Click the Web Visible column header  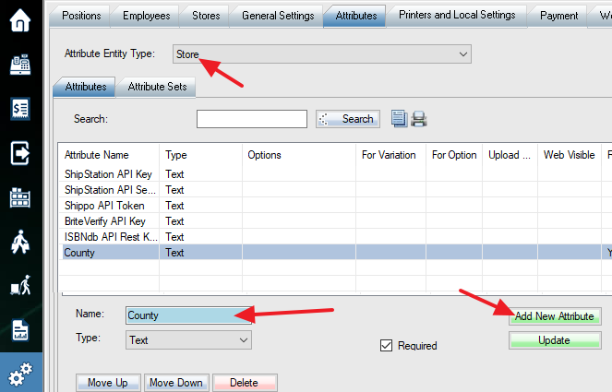tap(569, 155)
